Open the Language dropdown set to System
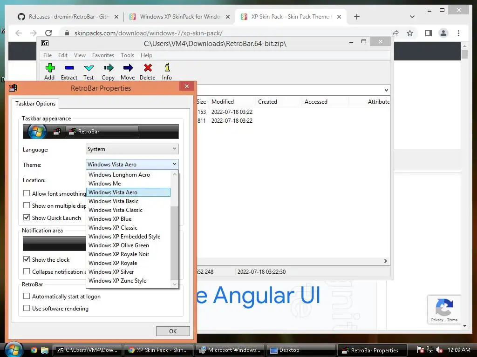The image size is (477, 357). pyautogui.click(x=132, y=149)
